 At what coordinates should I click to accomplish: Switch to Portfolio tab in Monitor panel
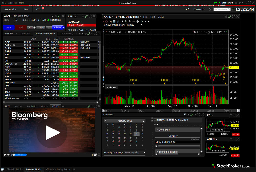click(26, 33)
